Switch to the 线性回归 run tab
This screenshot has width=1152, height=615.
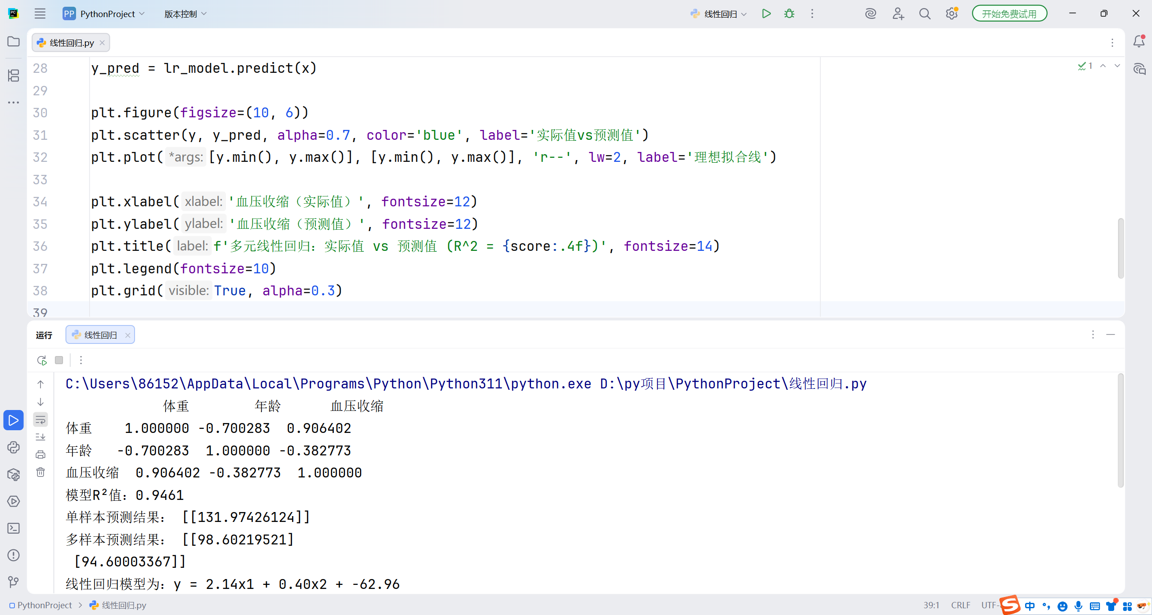(x=100, y=335)
